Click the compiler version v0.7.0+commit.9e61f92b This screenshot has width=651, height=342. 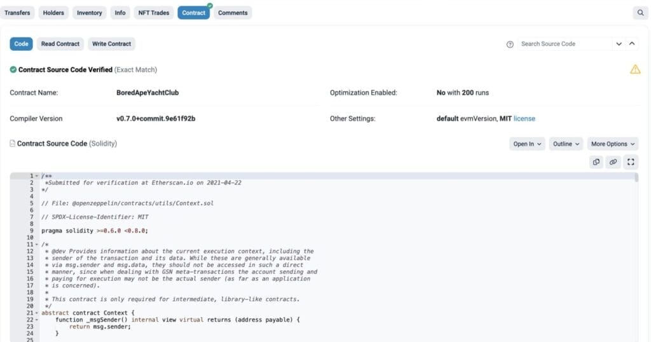click(x=156, y=119)
